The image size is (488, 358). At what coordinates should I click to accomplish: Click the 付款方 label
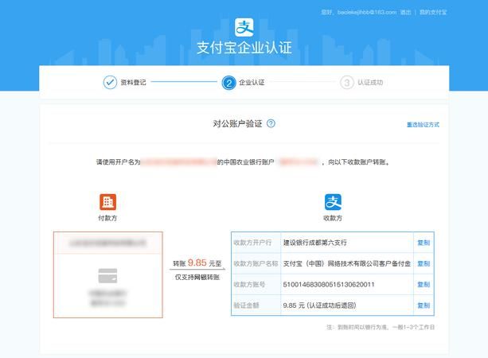107,218
